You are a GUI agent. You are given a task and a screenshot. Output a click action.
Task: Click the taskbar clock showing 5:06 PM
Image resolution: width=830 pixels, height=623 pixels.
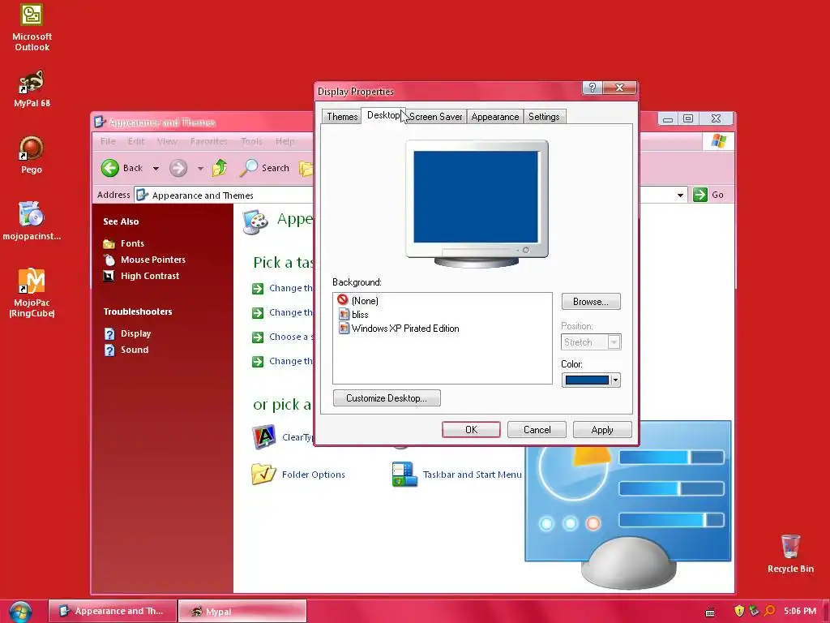(800, 611)
